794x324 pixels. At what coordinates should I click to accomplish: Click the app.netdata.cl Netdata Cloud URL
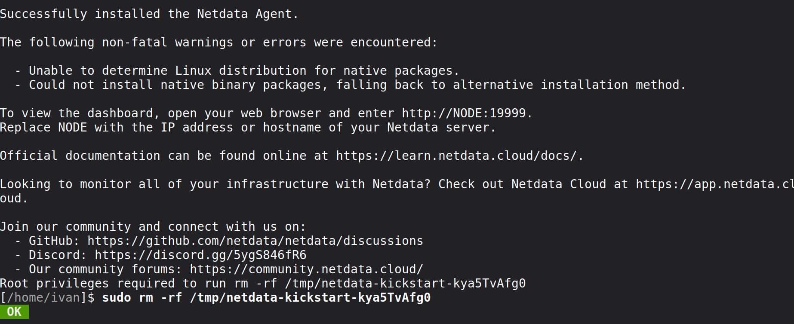(714, 184)
